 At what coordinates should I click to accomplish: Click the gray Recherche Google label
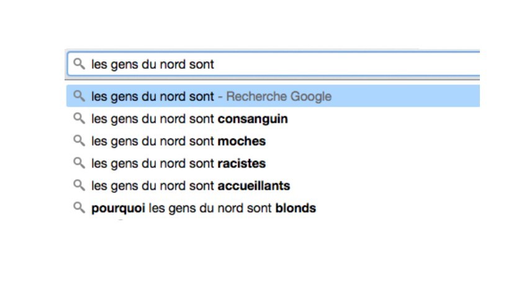[x=279, y=97]
